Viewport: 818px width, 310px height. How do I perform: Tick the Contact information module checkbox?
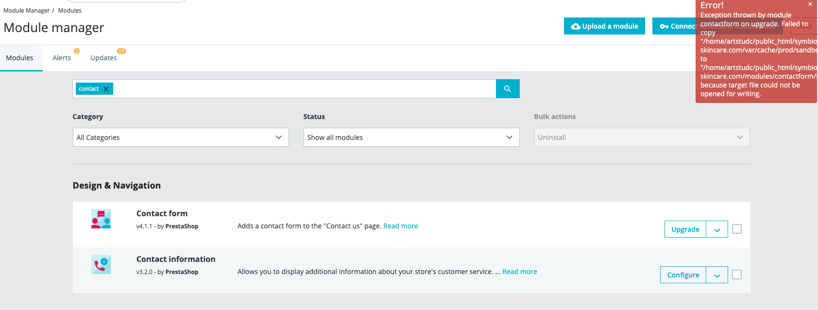(737, 275)
